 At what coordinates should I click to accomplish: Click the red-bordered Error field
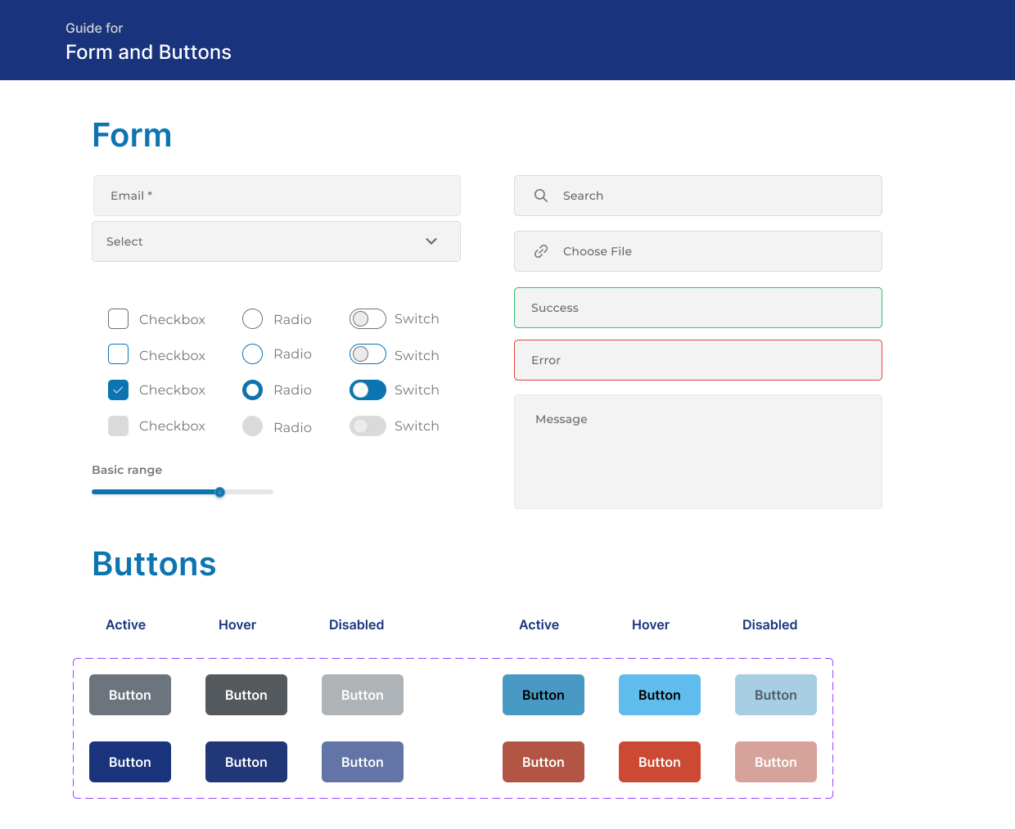click(697, 360)
